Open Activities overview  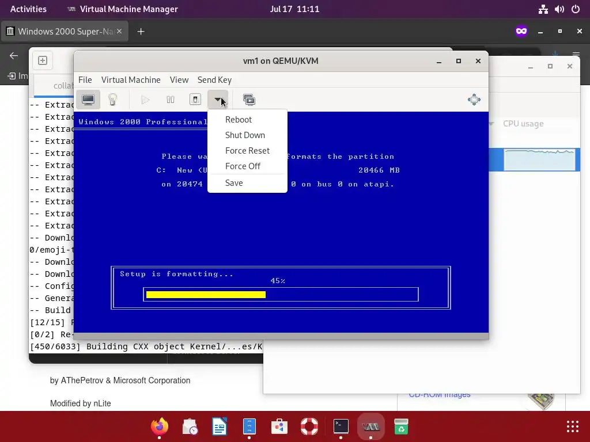pyautogui.click(x=28, y=9)
